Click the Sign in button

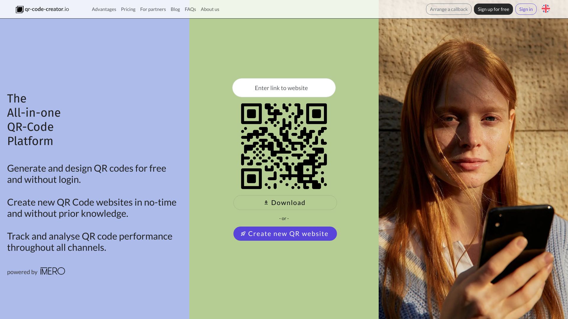526,9
